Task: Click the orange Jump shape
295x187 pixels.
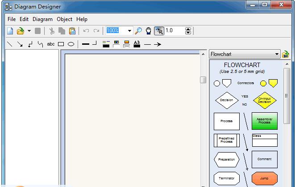Action: click(264, 178)
